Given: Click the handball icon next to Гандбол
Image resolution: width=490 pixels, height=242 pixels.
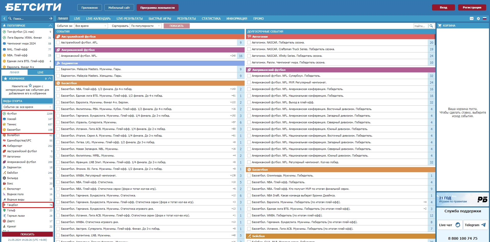Looking at the screenshot, I should (x=4, y=205).
